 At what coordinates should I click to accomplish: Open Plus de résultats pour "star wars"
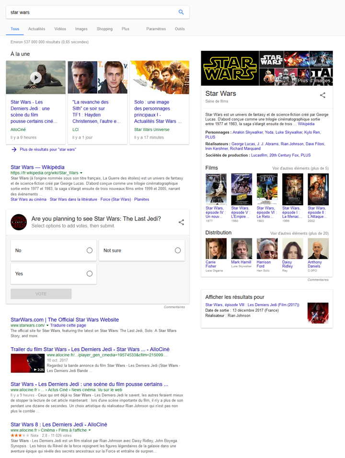[48, 150]
